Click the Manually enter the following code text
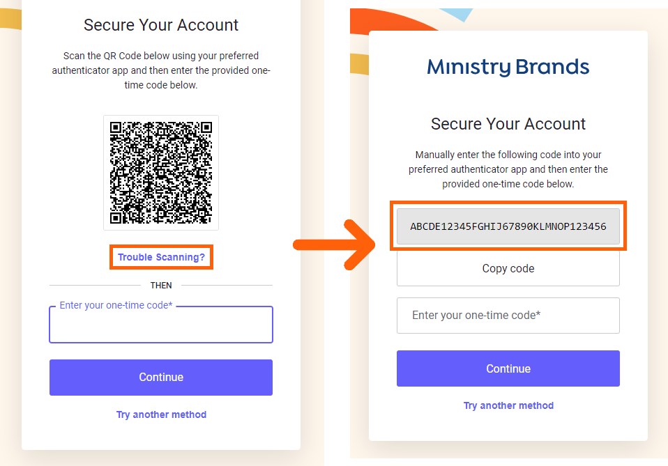The image size is (668, 466). tap(508, 169)
